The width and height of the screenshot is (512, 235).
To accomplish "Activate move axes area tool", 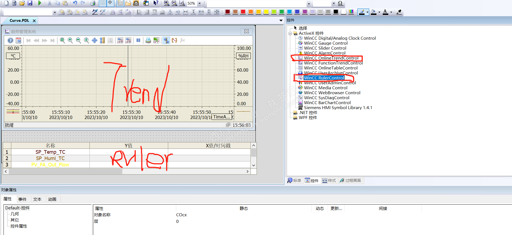I will (x=102, y=40).
